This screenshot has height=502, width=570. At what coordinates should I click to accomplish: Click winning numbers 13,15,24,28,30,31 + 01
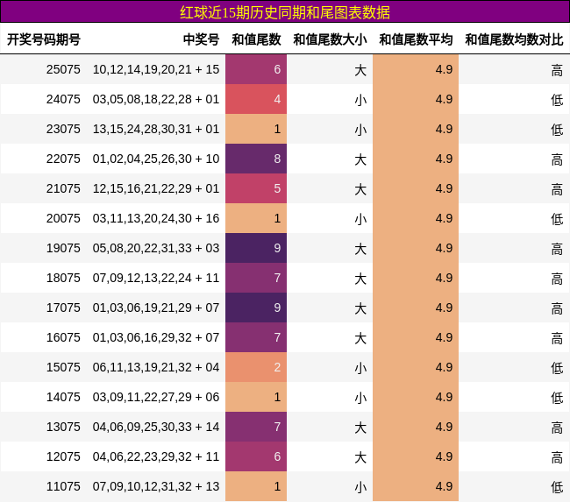(156, 129)
